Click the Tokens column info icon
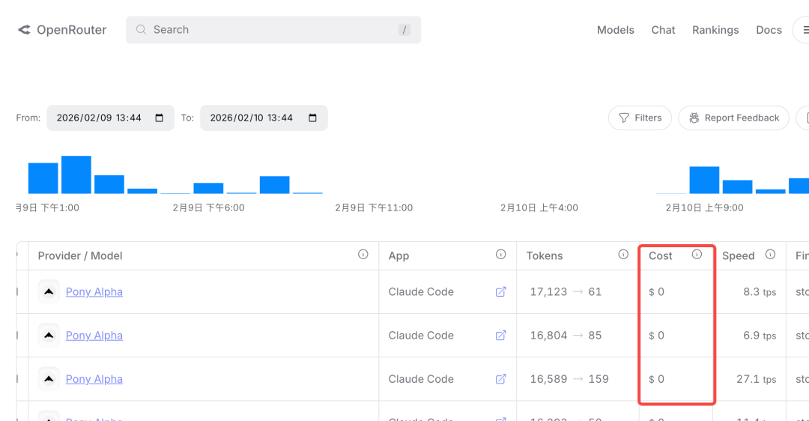Viewport: 809px width, 421px height. [623, 255]
